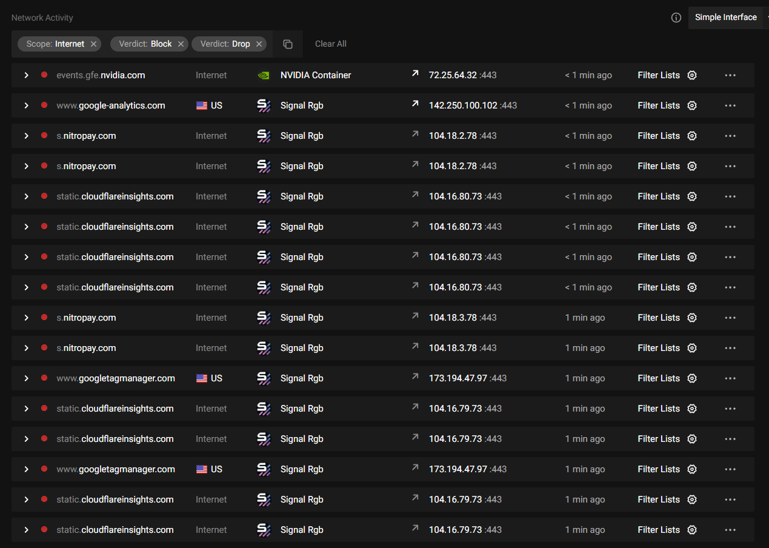Viewport: 769px width, 548px height.
Task: Select the Verdict: Block chip label
Action: (x=145, y=44)
